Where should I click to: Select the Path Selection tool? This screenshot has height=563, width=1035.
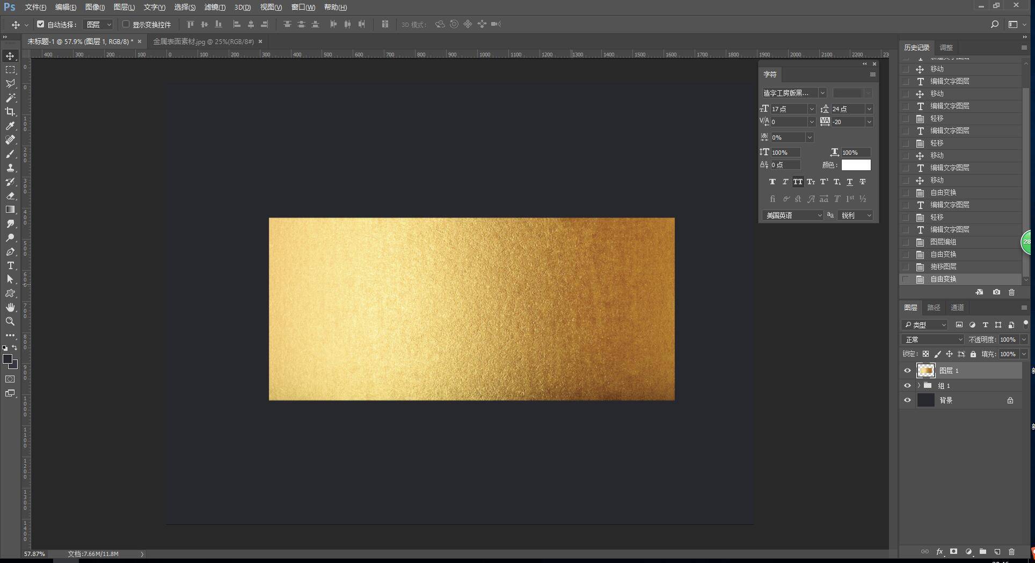click(x=10, y=279)
